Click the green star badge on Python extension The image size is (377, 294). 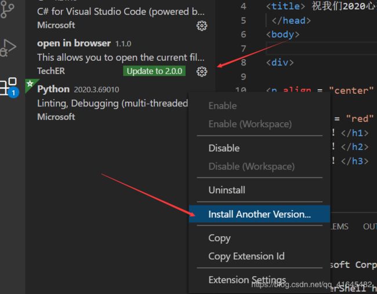[30, 84]
